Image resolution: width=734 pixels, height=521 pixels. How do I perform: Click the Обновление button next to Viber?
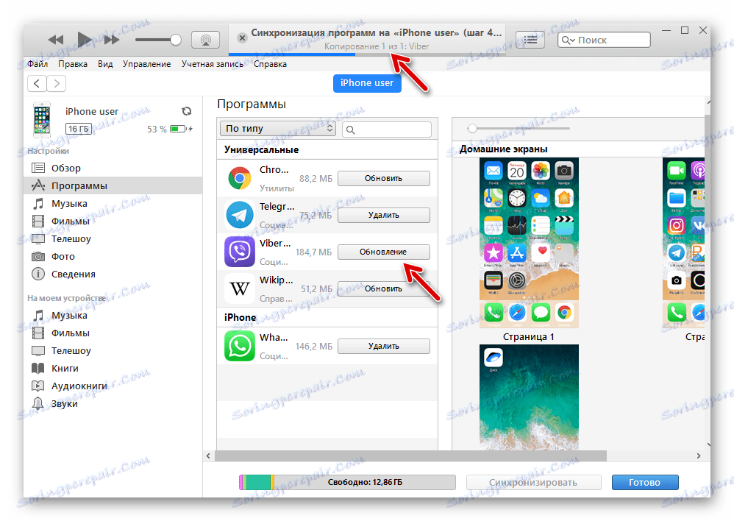point(383,252)
